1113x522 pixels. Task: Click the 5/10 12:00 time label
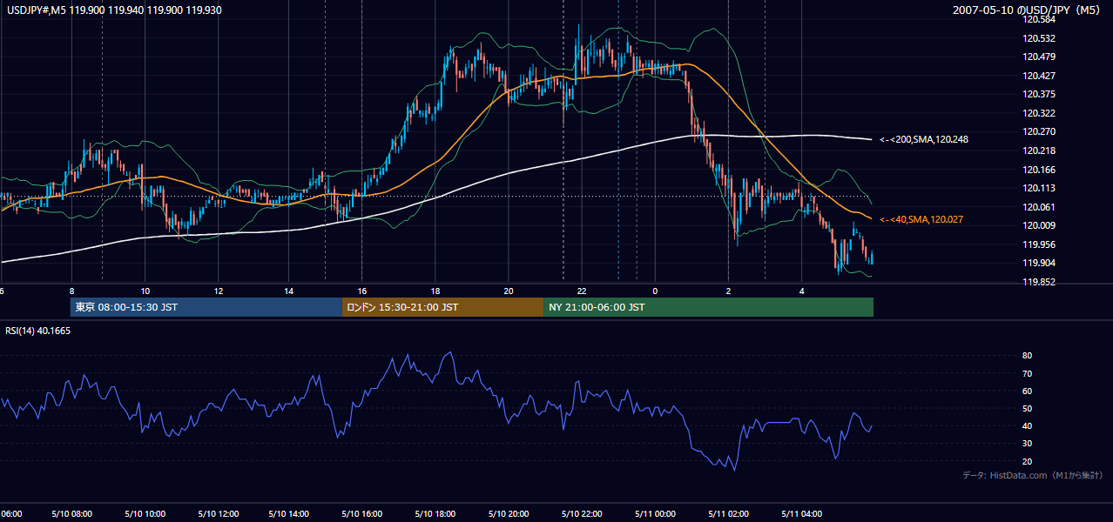218,513
